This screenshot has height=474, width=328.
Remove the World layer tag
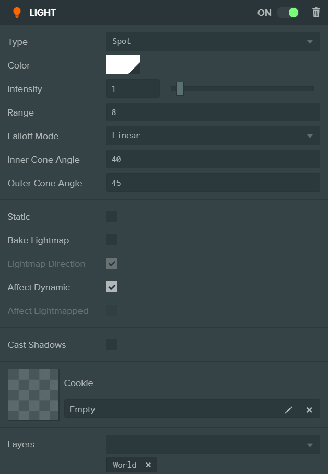point(148,465)
